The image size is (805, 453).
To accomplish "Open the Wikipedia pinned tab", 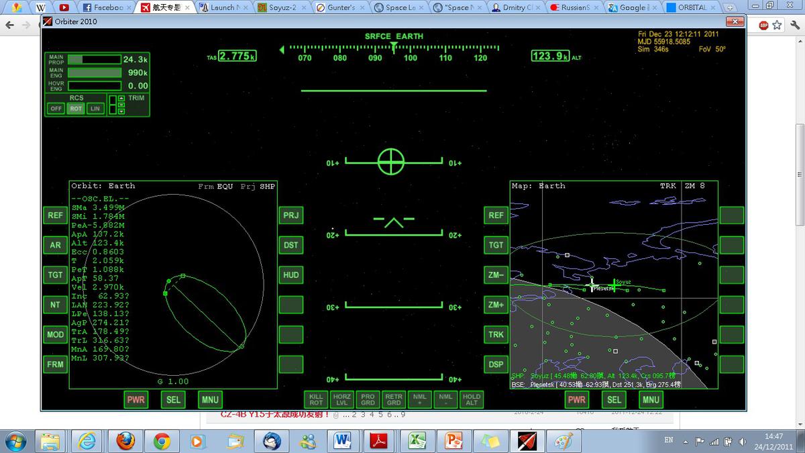I will (x=41, y=7).
